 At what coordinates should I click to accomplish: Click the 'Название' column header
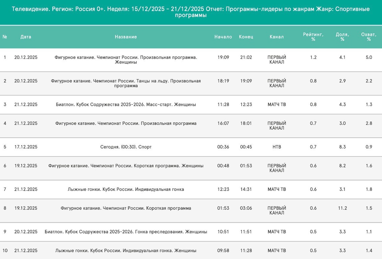tap(126, 37)
